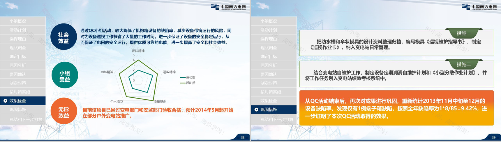Open 活动计划 in slide 39 sidebar

click(274, 30)
